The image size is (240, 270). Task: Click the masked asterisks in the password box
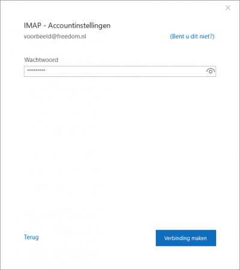point(36,70)
